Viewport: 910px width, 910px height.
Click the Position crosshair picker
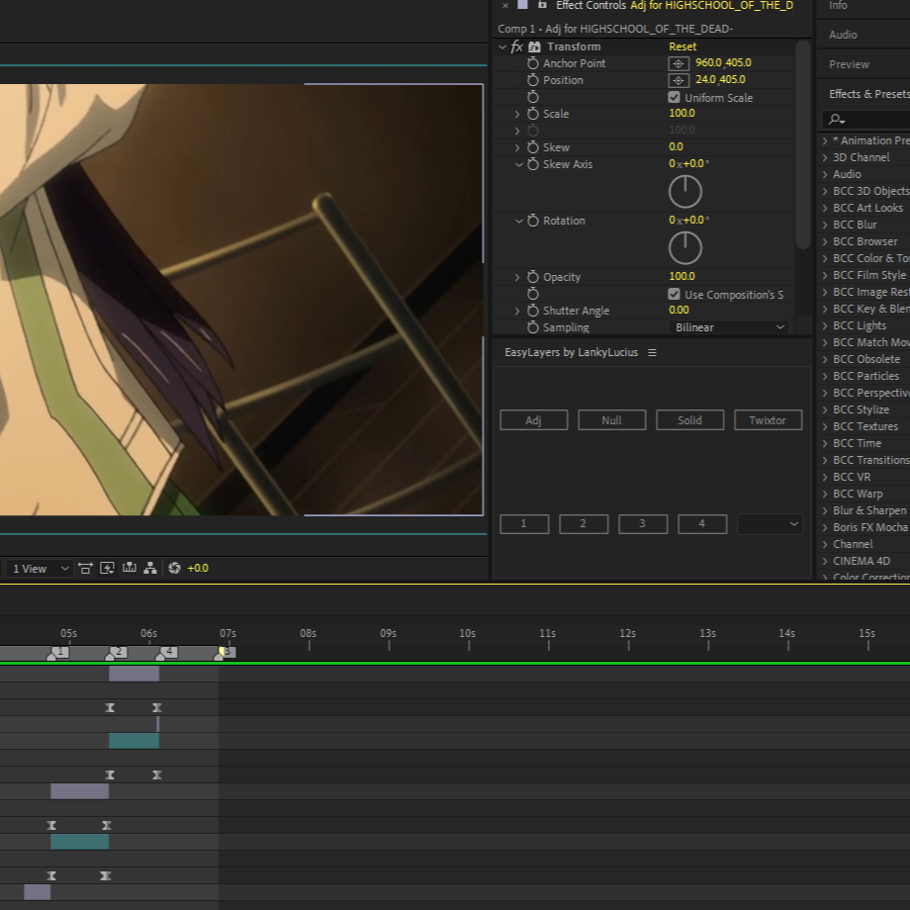679,80
